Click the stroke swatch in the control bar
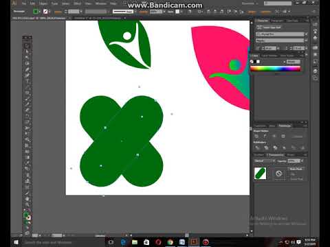Viewport: 330px width, 247px height. pos(45,12)
